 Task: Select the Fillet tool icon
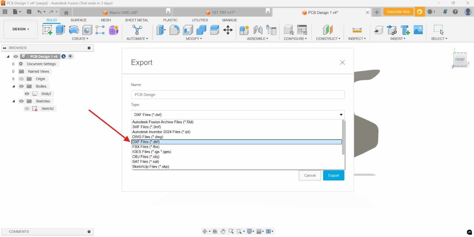click(174, 30)
